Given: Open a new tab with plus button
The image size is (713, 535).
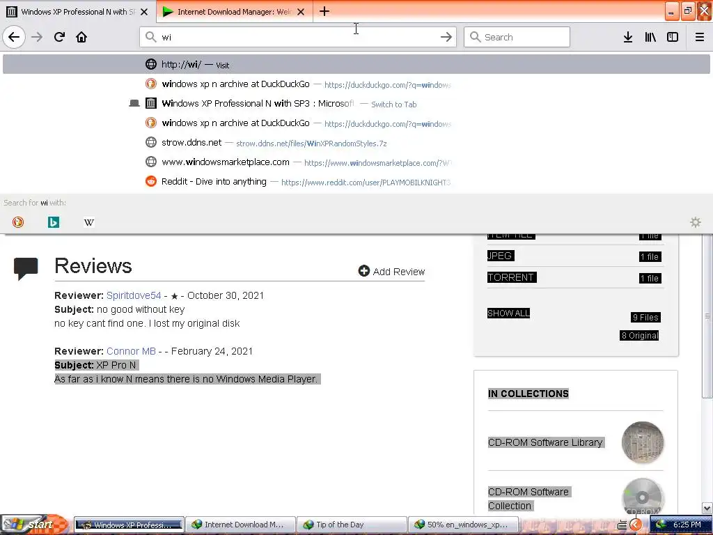Looking at the screenshot, I should pos(324,11).
